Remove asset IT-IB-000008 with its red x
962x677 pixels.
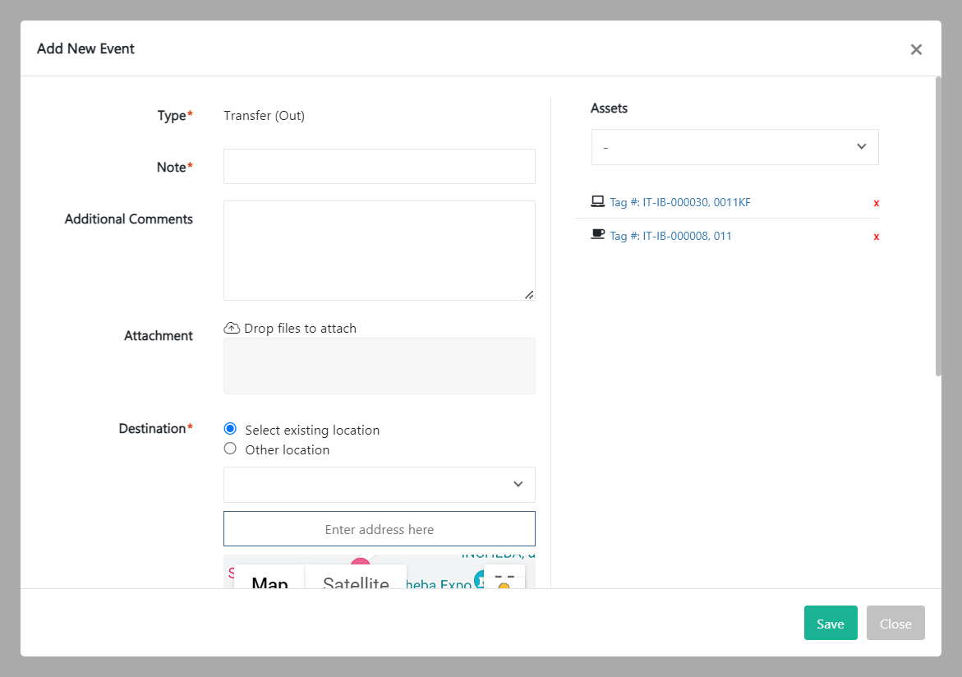click(876, 237)
